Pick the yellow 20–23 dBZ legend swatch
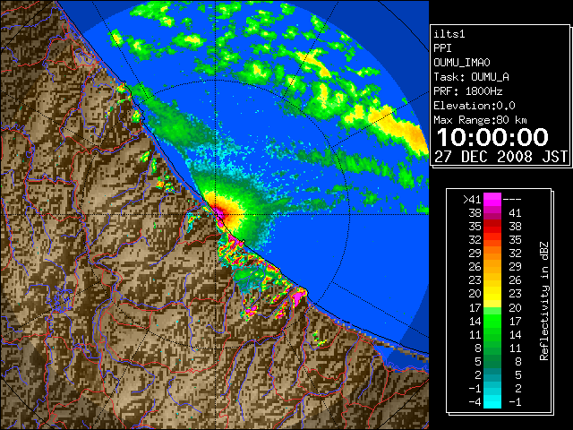This screenshot has height=430, width=573. pyautogui.click(x=492, y=294)
